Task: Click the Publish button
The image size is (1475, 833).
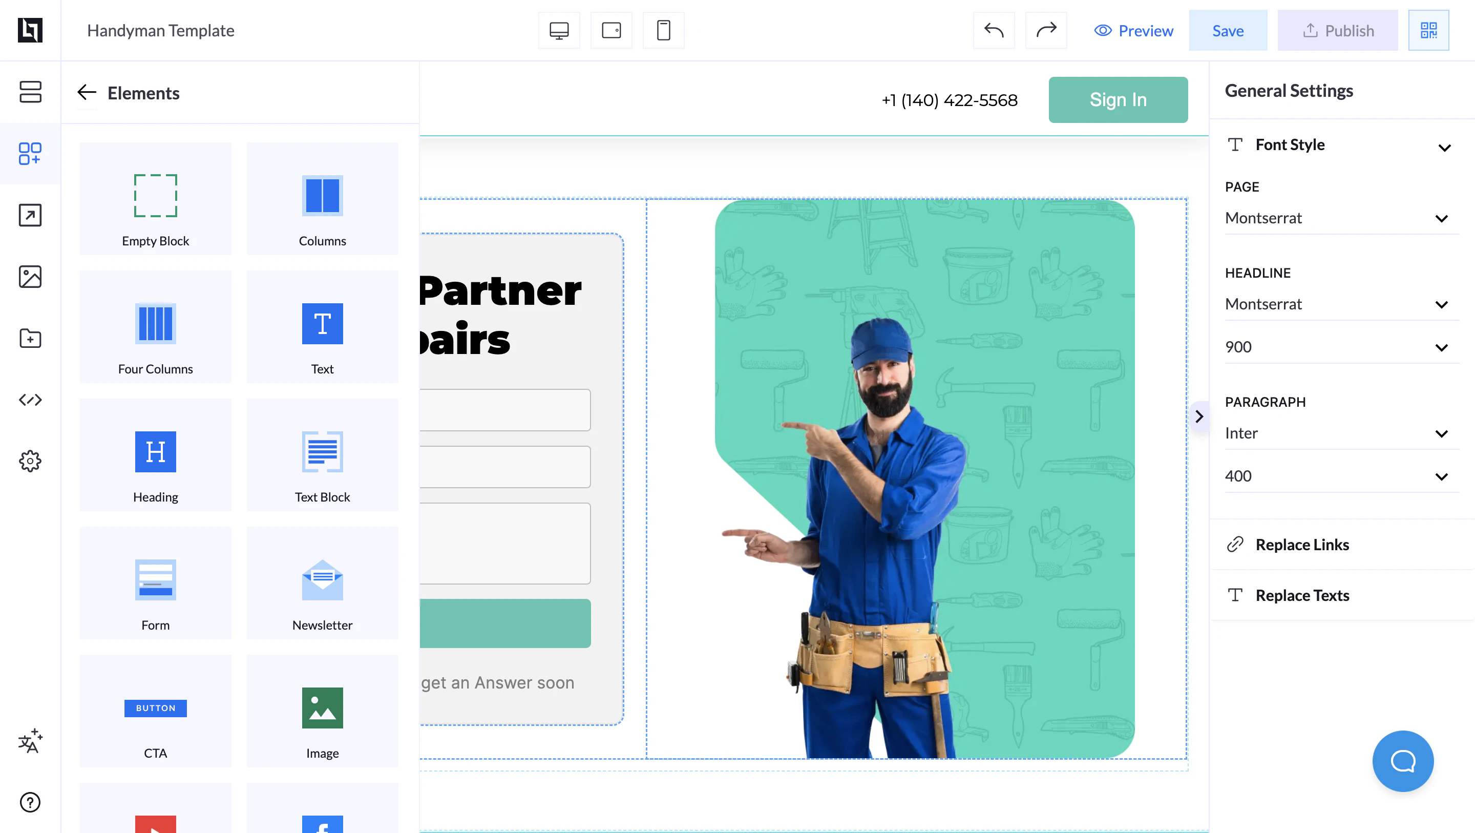Action: click(x=1338, y=30)
